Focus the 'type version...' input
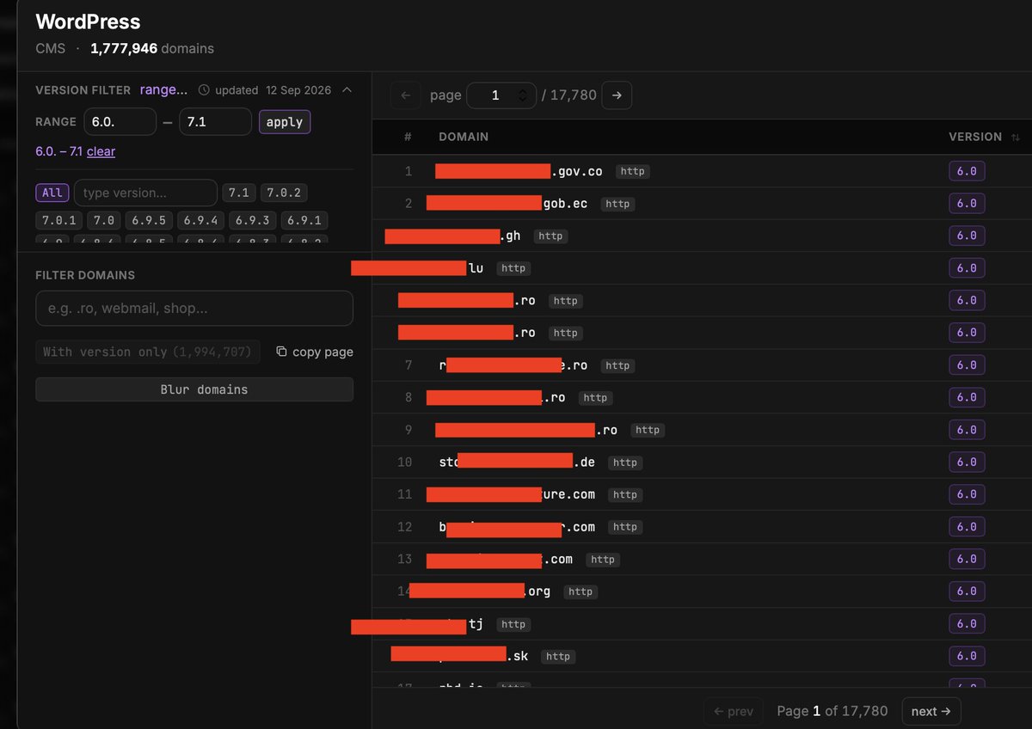1032x729 pixels. click(145, 193)
